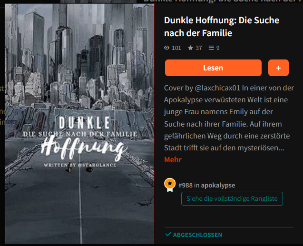The height and width of the screenshot is (246, 303).
Task: Click the #988 ranking text
Action: click(186, 185)
